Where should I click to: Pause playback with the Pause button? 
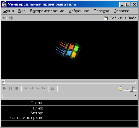point(11,88)
